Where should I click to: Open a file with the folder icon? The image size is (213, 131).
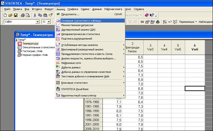pyautogui.click(x=10, y=15)
